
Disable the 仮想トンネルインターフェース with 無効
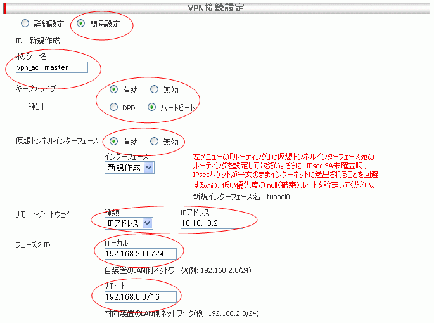coord(154,142)
